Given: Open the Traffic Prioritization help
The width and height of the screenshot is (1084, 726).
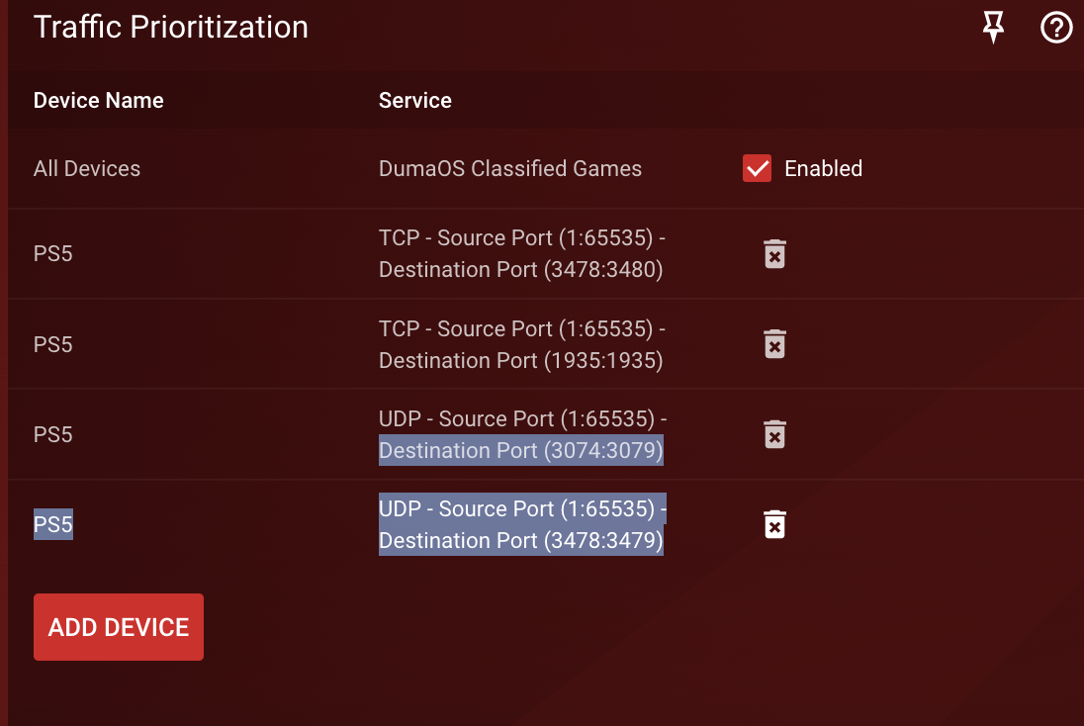Looking at the screenshot, I should (x=1056, y=28).
